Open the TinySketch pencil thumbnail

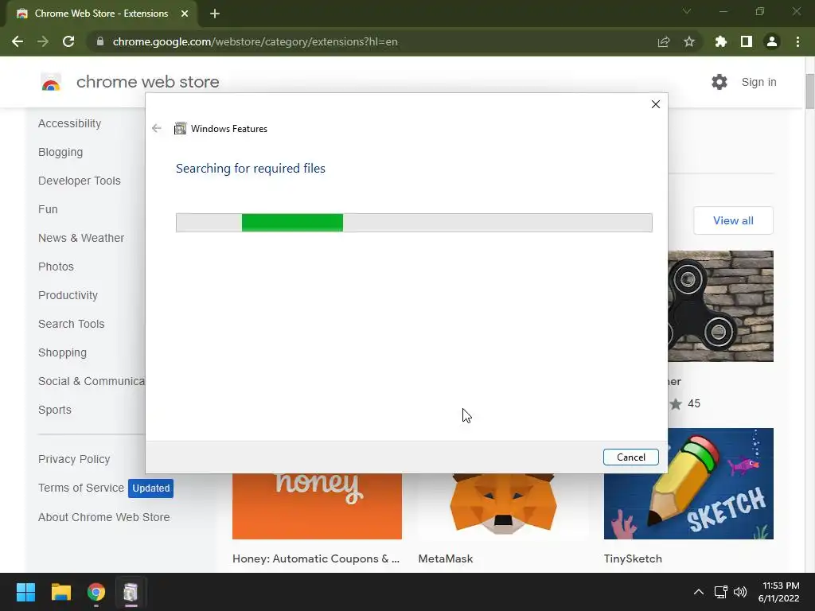click(688, 483)
